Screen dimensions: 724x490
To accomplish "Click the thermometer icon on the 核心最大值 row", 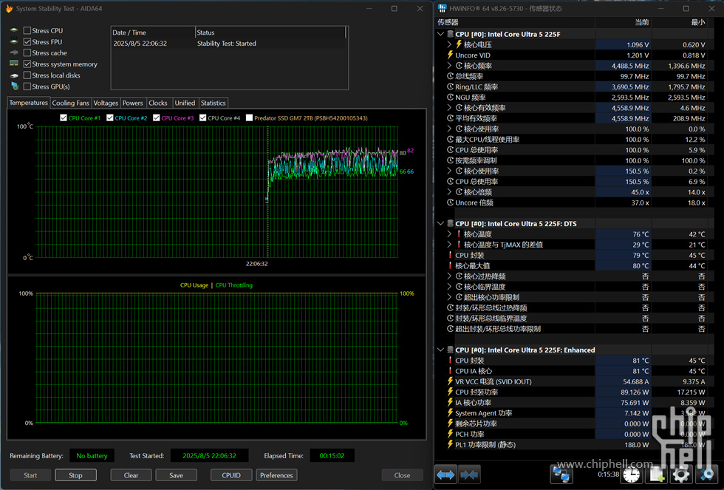I will (450, 265).
